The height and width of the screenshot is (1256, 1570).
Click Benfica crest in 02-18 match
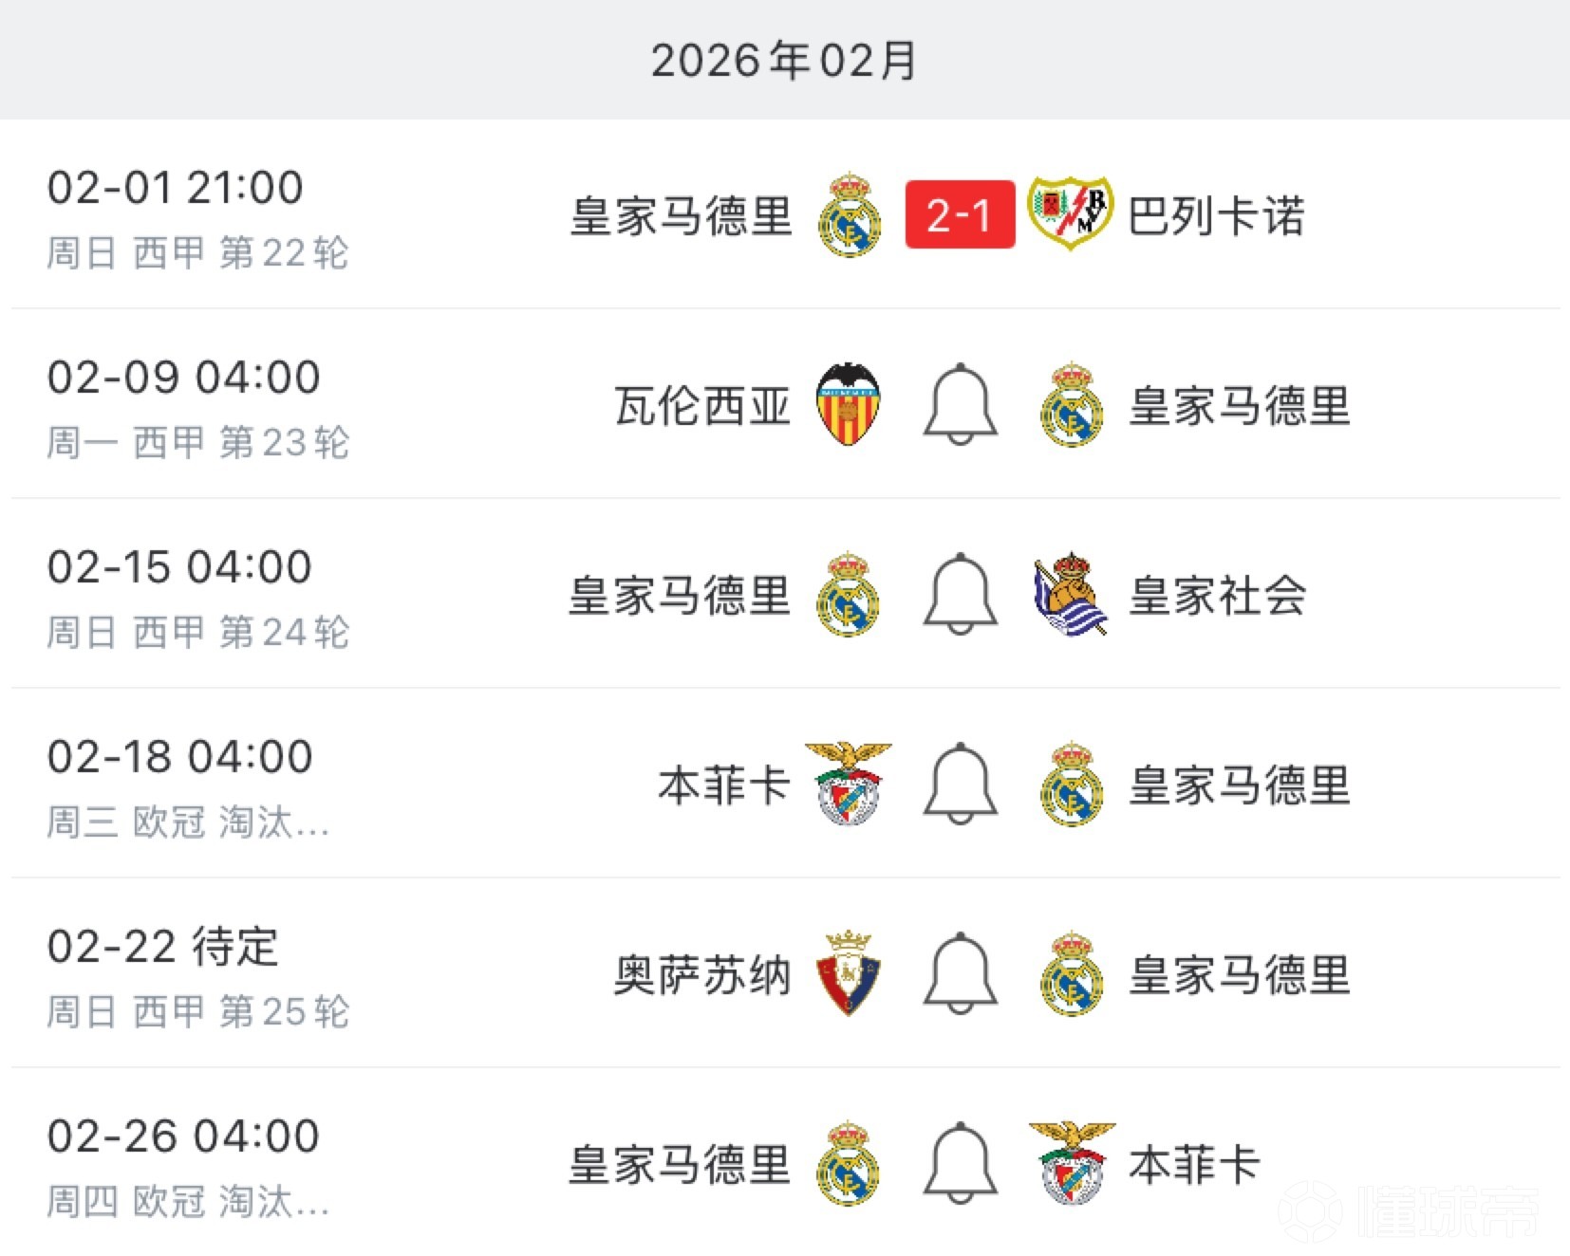click(x=849, y=784)
